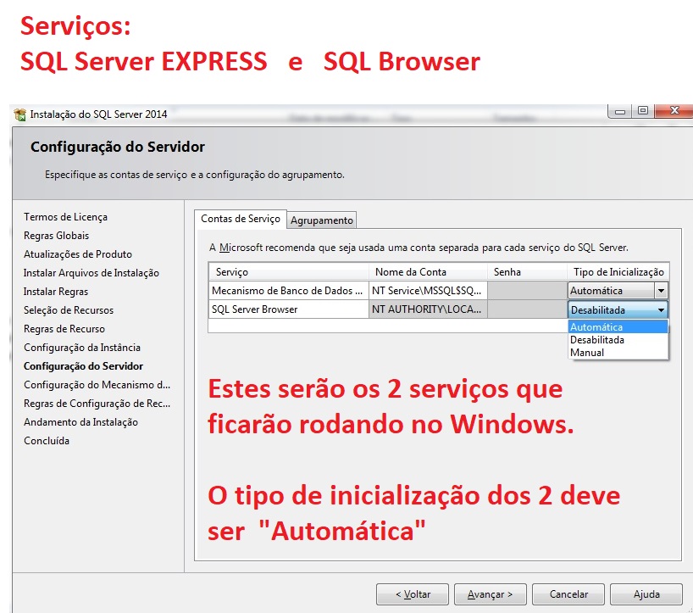Viewport: 693px width, 613px height.
Task: Click Configuração do Mecanismo d... step
Action: pos(97,384)
